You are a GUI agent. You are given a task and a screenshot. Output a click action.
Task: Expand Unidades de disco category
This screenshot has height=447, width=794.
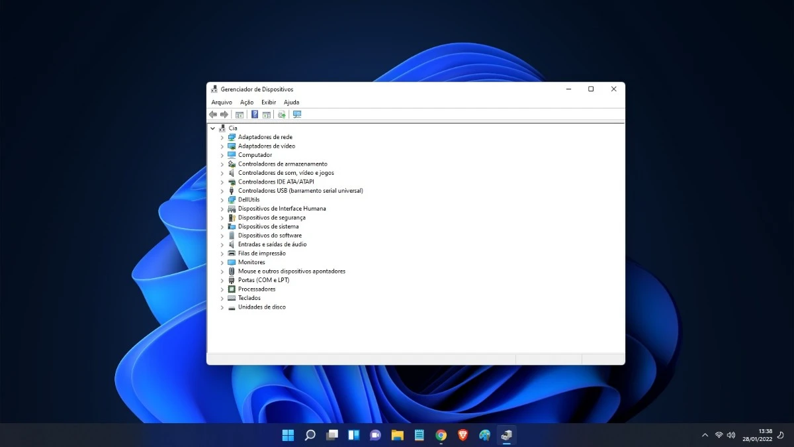pyautogui.click(x=222, y=307)
